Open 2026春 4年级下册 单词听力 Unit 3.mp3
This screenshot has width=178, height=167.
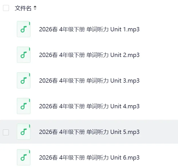[89, 81]
